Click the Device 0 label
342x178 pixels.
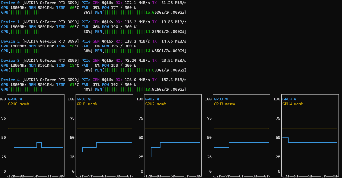[11, 3]
